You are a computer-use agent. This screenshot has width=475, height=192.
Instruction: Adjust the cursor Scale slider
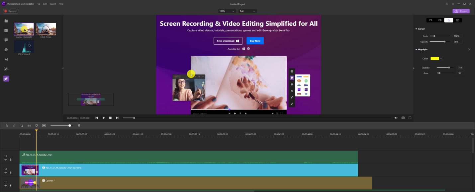(440, 36)
